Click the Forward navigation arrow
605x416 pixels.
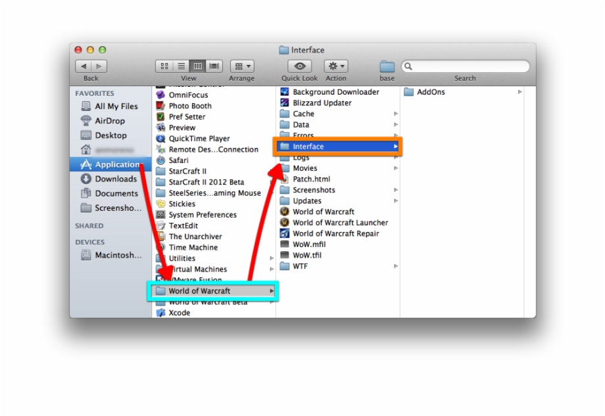pos(99,66)
